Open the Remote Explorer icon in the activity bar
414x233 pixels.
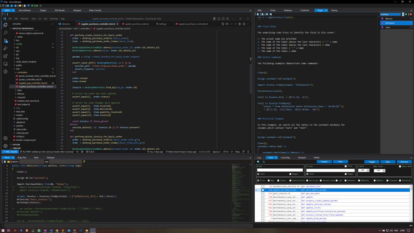(6, 64)
